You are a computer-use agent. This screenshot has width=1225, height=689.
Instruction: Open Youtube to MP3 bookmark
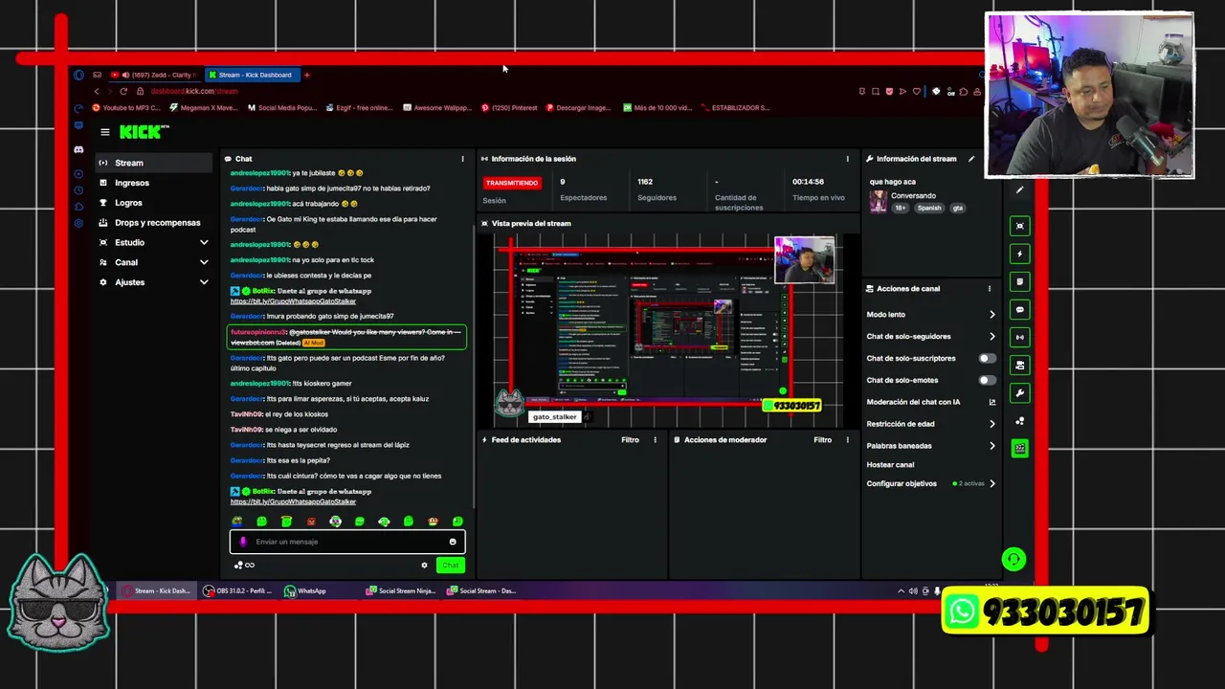click(x=126, y=108)
